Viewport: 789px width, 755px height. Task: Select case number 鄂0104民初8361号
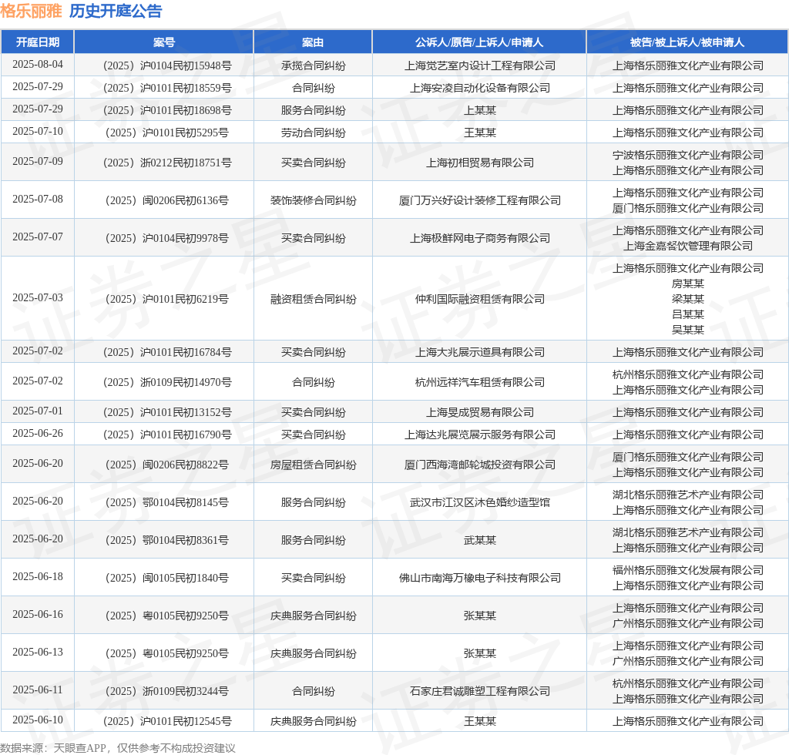click(x=167, y=540)
